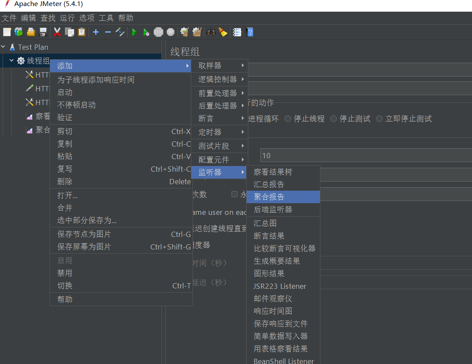
Task: Select the 停止线程 radio button
Action: point(288,119)
